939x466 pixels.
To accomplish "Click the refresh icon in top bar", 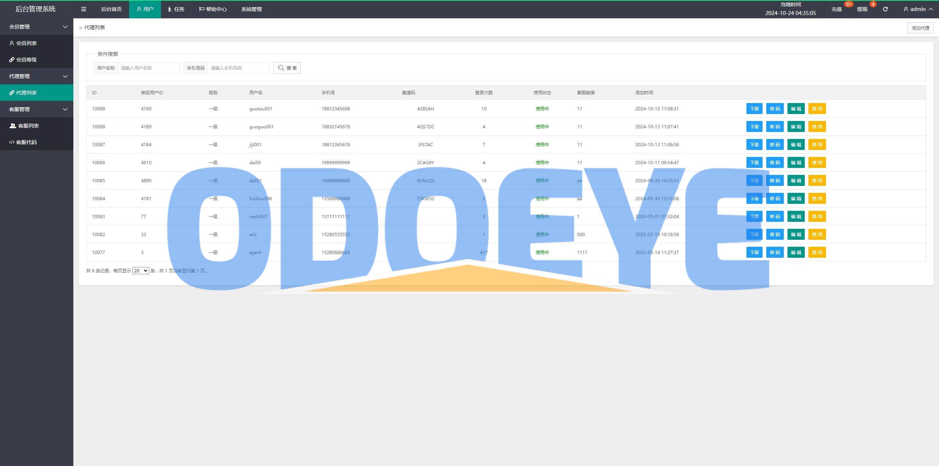I will (x=885, y=9).
